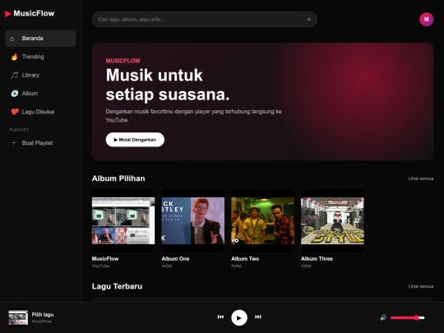Screen dimensions: 444x333
Task: Click the Album Two title text
Action: click(245, 258)
